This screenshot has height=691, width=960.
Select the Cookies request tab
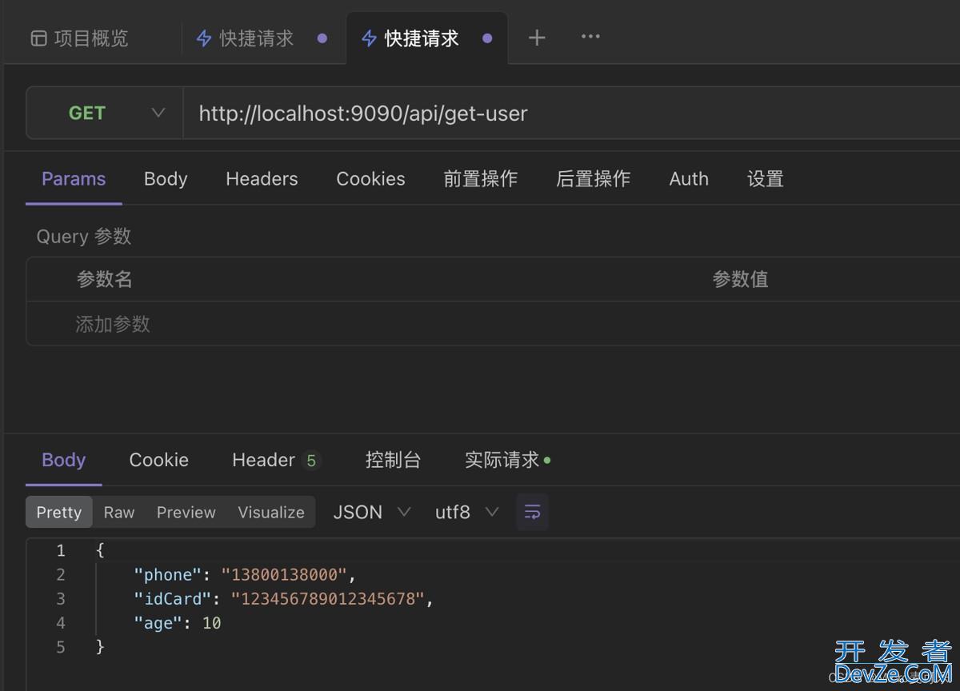coord(370,179)
